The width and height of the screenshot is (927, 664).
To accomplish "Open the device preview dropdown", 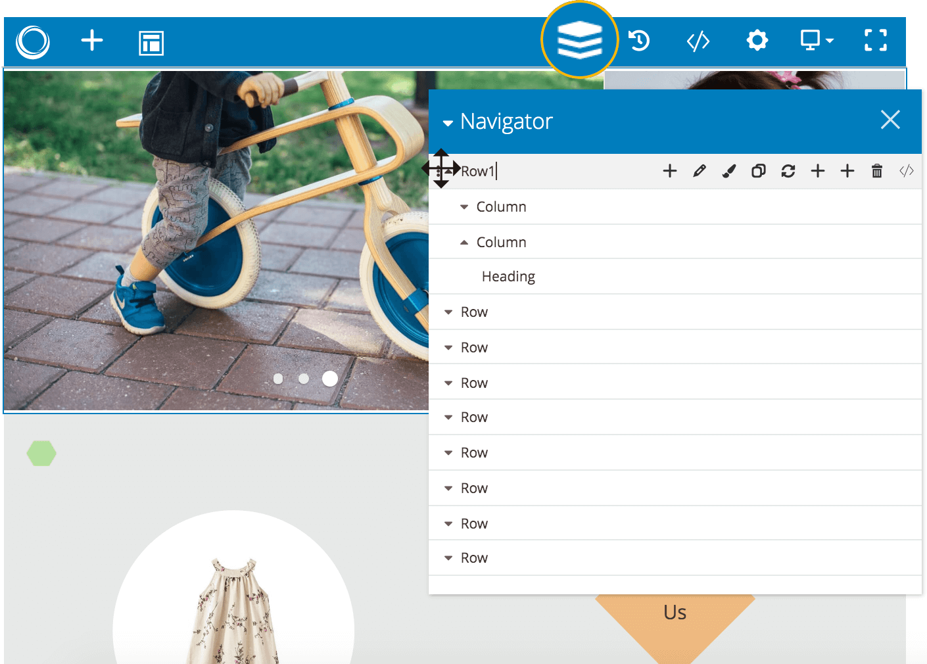I will [x=817, y=41].
